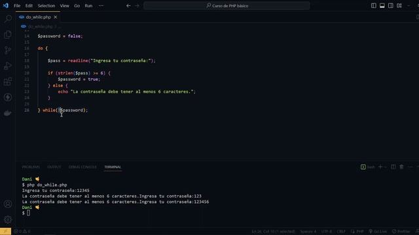The width and height of the screenshot is (419, 235).
Task: Click the command center search box
Action: [227, 6]
